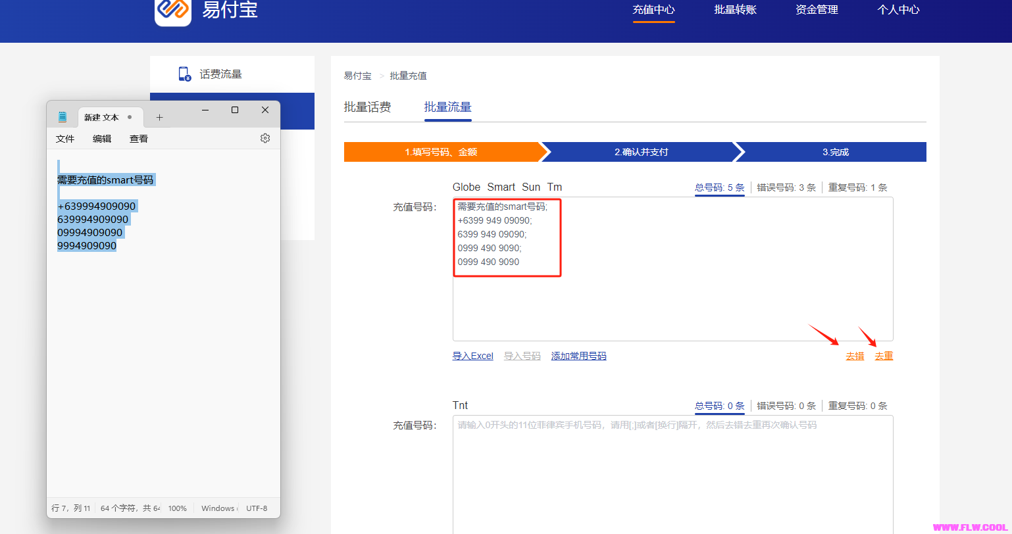Click the 批量充值 breadcrumb
1012x534 pixels.
pyautogui.click(x=409, y=76)
